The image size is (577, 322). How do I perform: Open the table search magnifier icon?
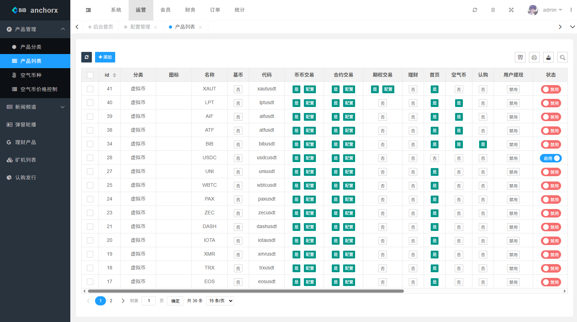click(x=563, y=57)
